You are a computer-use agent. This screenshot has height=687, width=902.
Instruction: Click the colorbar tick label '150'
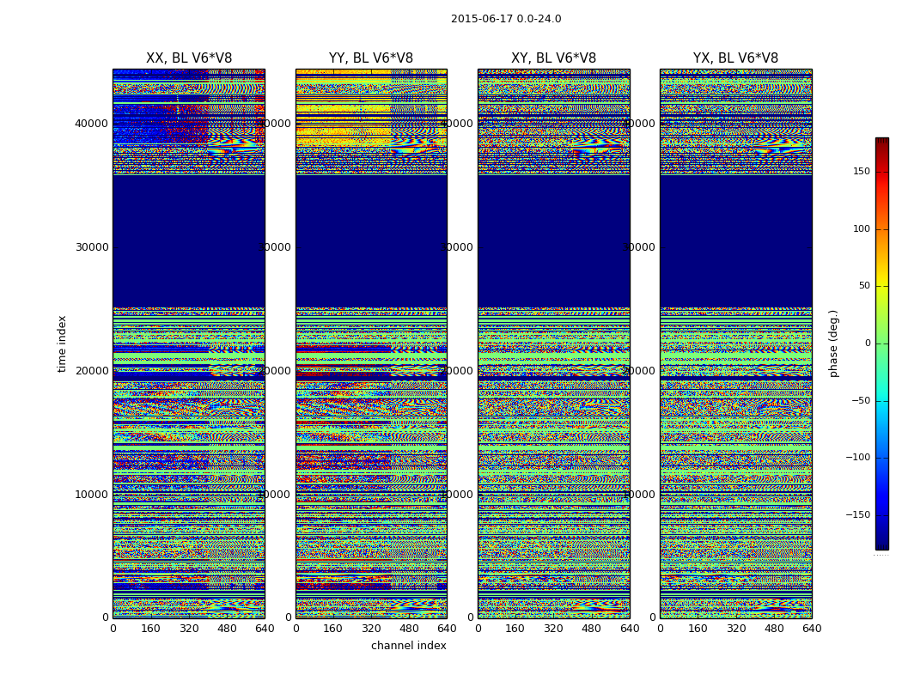point(861,172)
